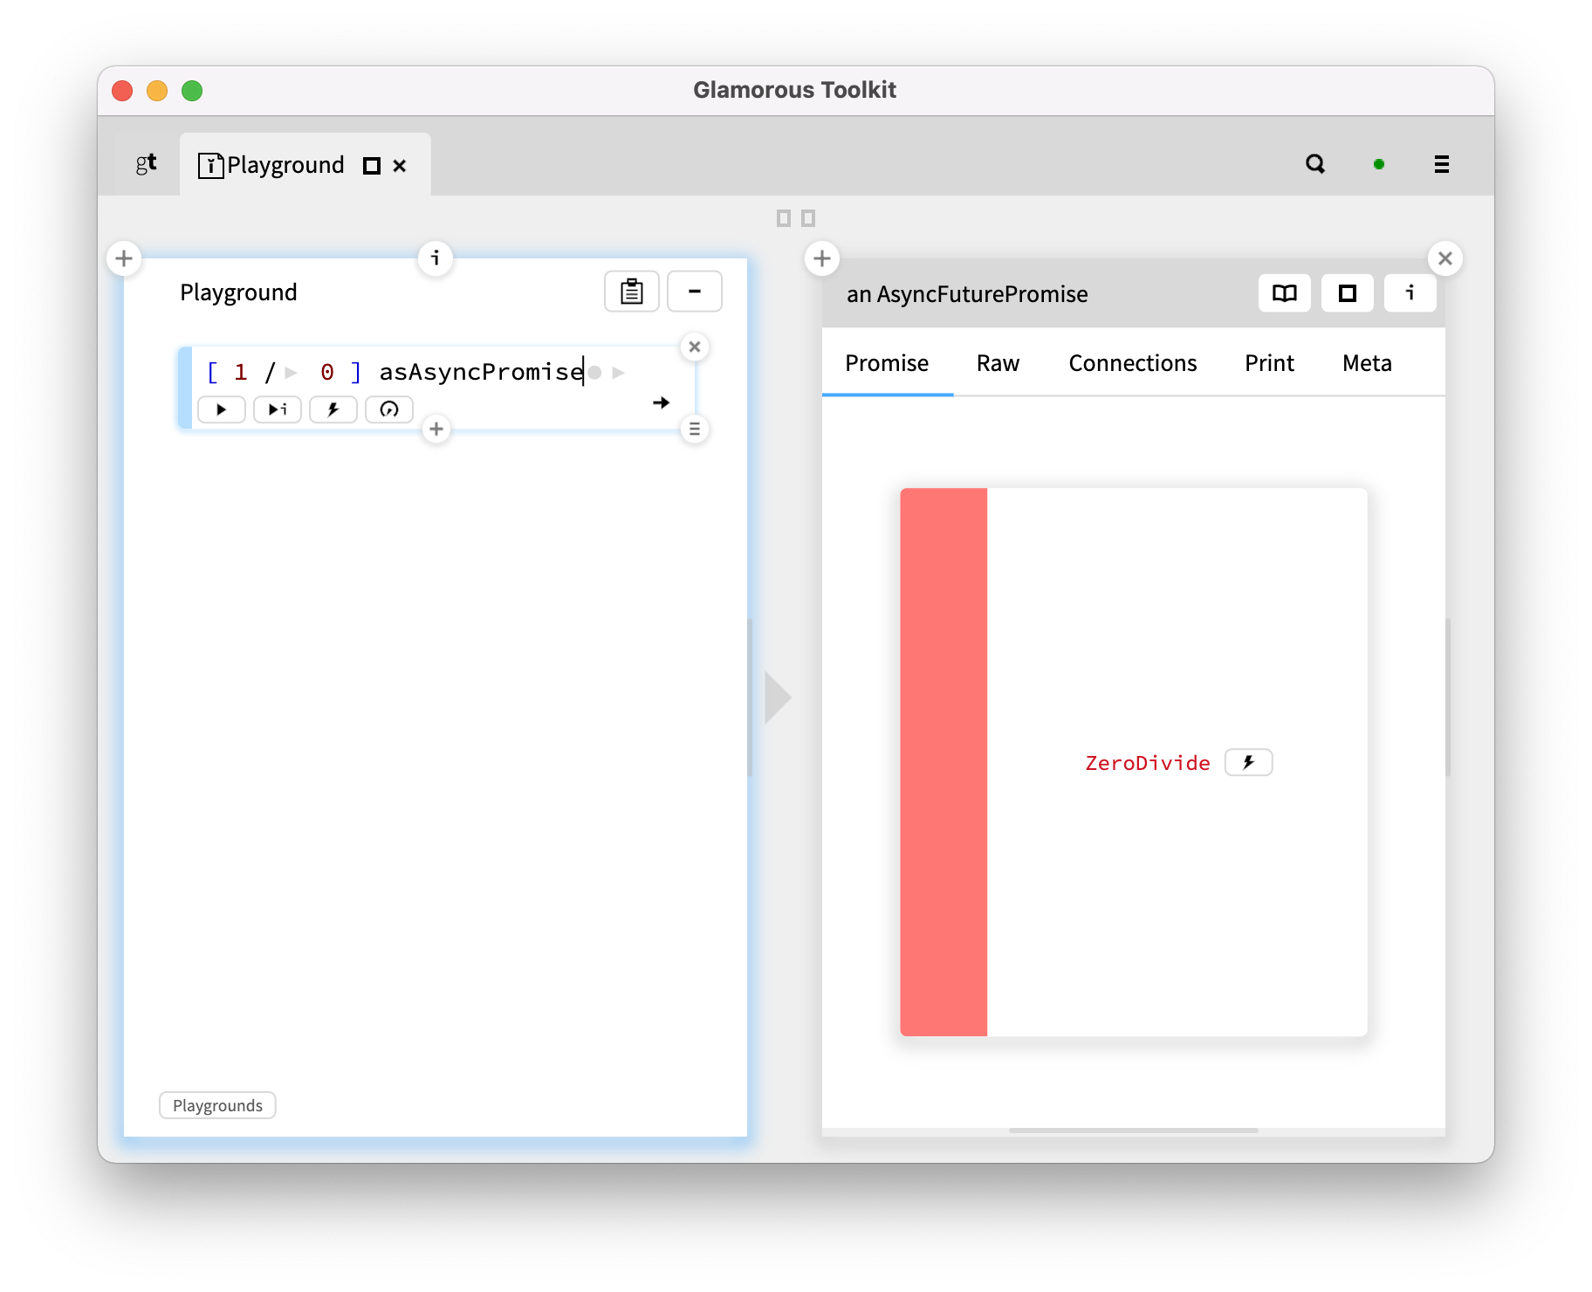
Task: Select the lightning evaluate icon in the snippet toolbar
Action: point(333,409)
